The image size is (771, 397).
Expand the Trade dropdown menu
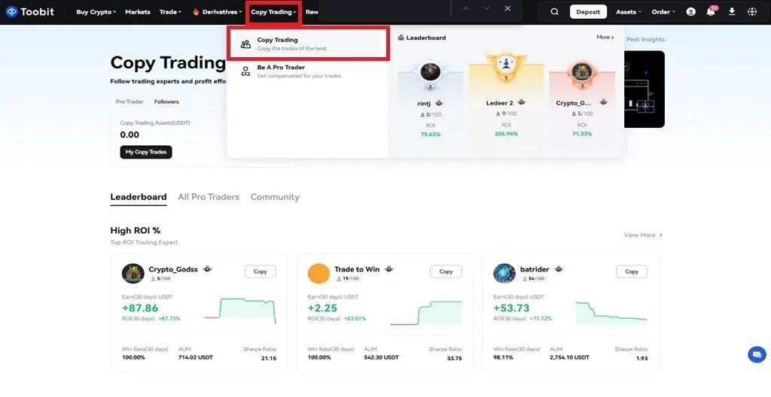171,12
